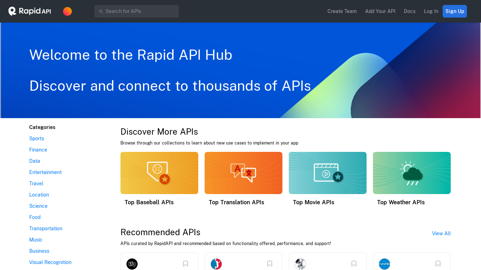Open the Sports category

(37, 139)
